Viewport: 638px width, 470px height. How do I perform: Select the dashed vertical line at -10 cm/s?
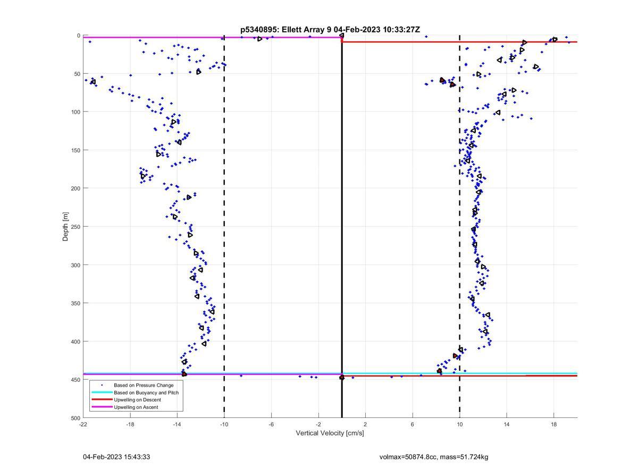pos(224,227)
